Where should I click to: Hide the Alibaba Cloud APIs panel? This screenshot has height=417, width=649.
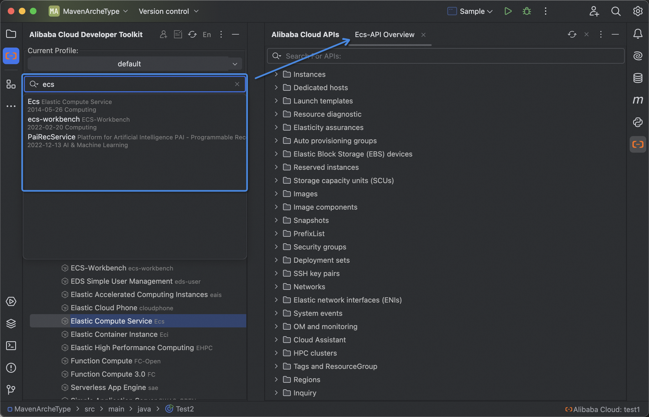pyautogui.click(x=615, y=34)
